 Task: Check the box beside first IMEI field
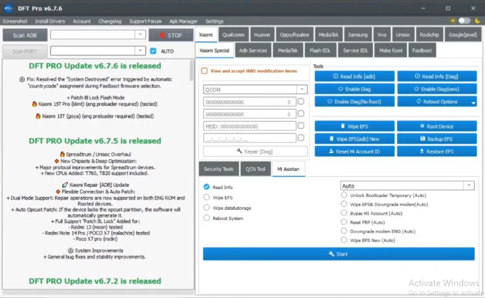[301, 101]
